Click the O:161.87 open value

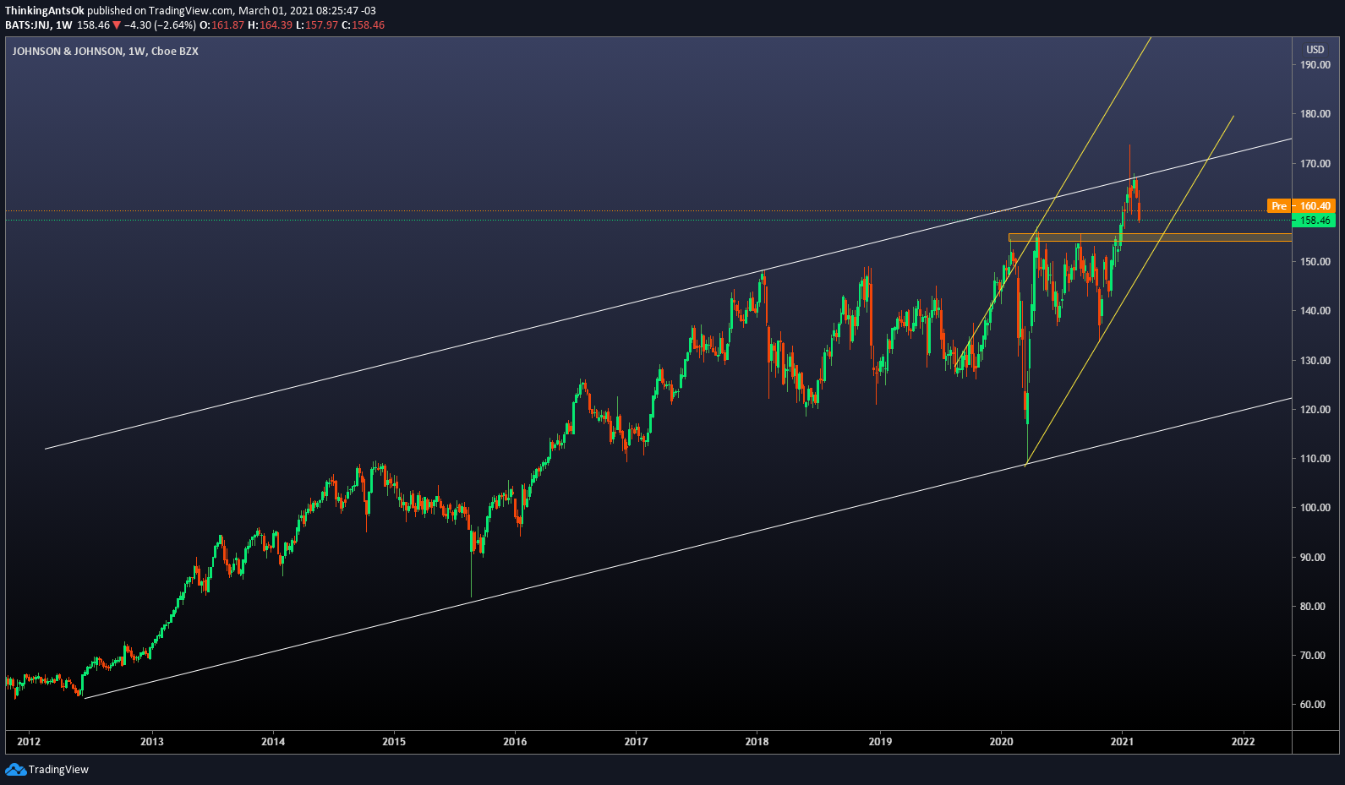click(222, 25)
